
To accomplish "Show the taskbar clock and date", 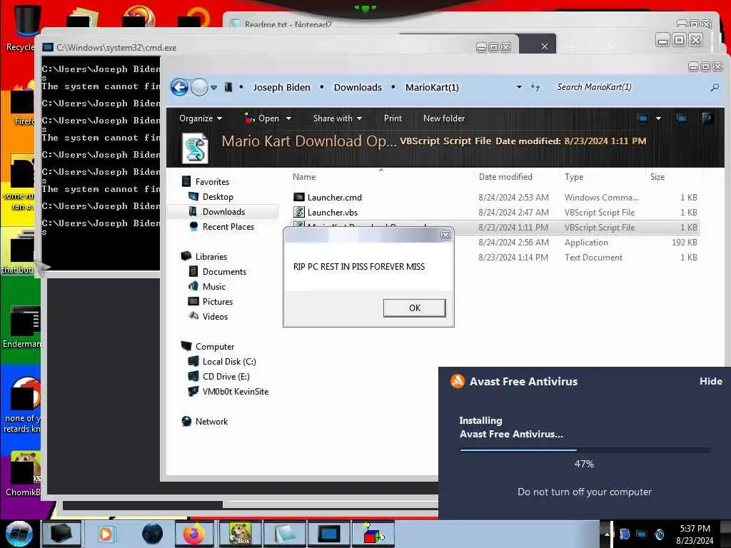I will click(695, 534).
